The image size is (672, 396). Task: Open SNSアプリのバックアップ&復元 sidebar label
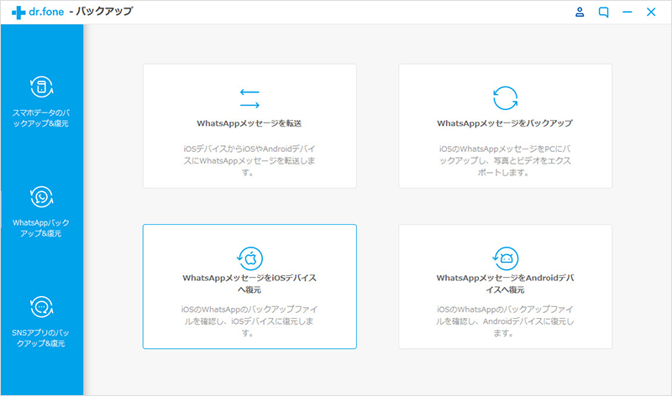click(x=41, y=338)
